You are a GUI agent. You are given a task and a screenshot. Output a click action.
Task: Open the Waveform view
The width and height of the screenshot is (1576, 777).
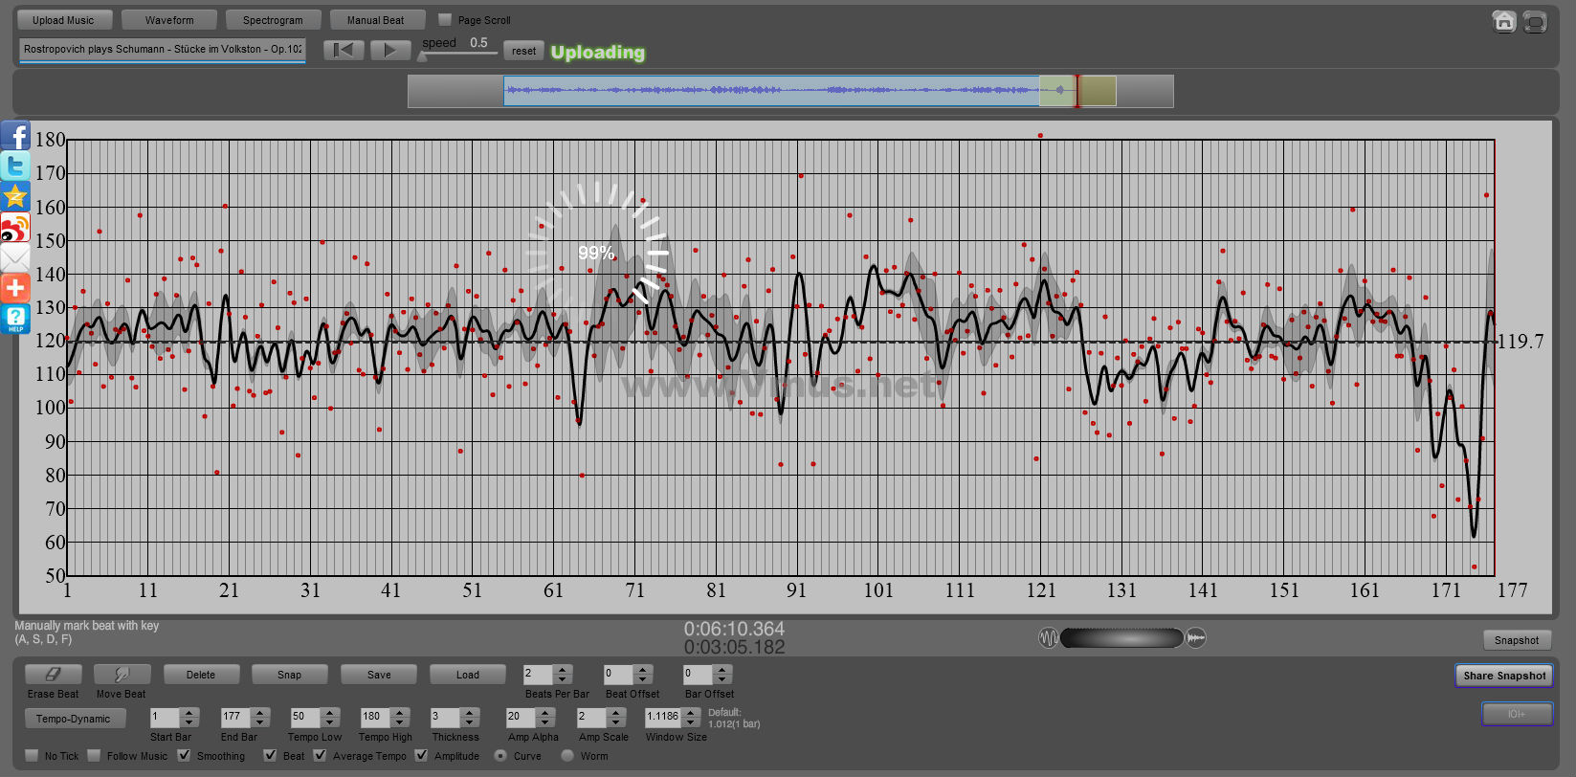[x=169, y=20]
